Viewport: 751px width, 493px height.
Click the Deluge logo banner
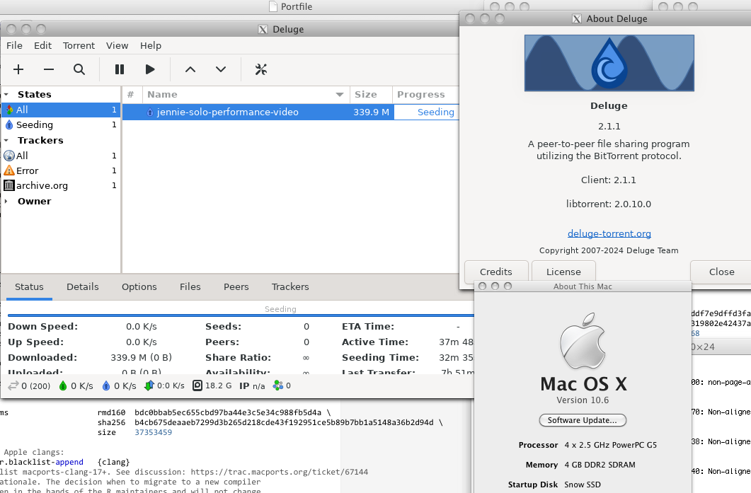tap(609, 63)
